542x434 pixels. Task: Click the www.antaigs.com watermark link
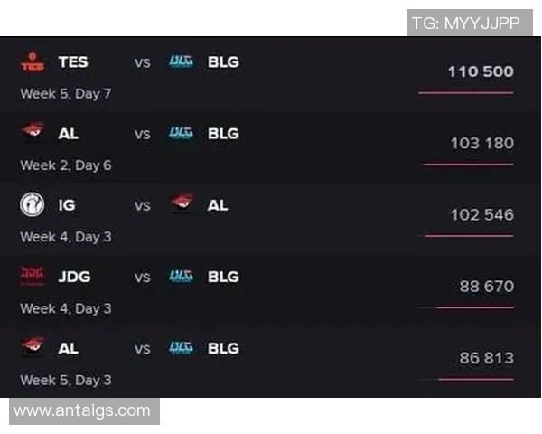[83, 410]
